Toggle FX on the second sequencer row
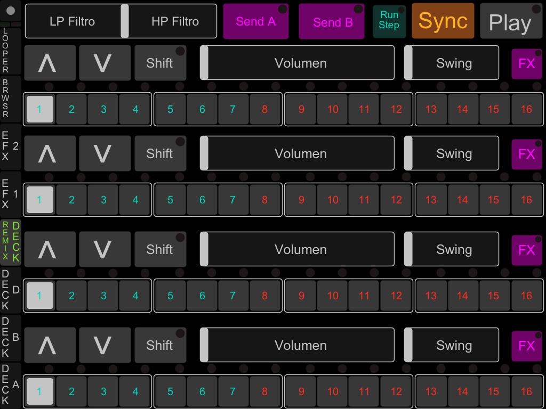This screenshot has width=546, height=409. (x=526, y=154)
